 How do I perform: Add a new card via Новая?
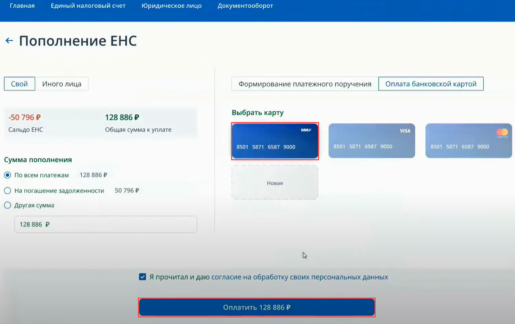click(275, 183)
